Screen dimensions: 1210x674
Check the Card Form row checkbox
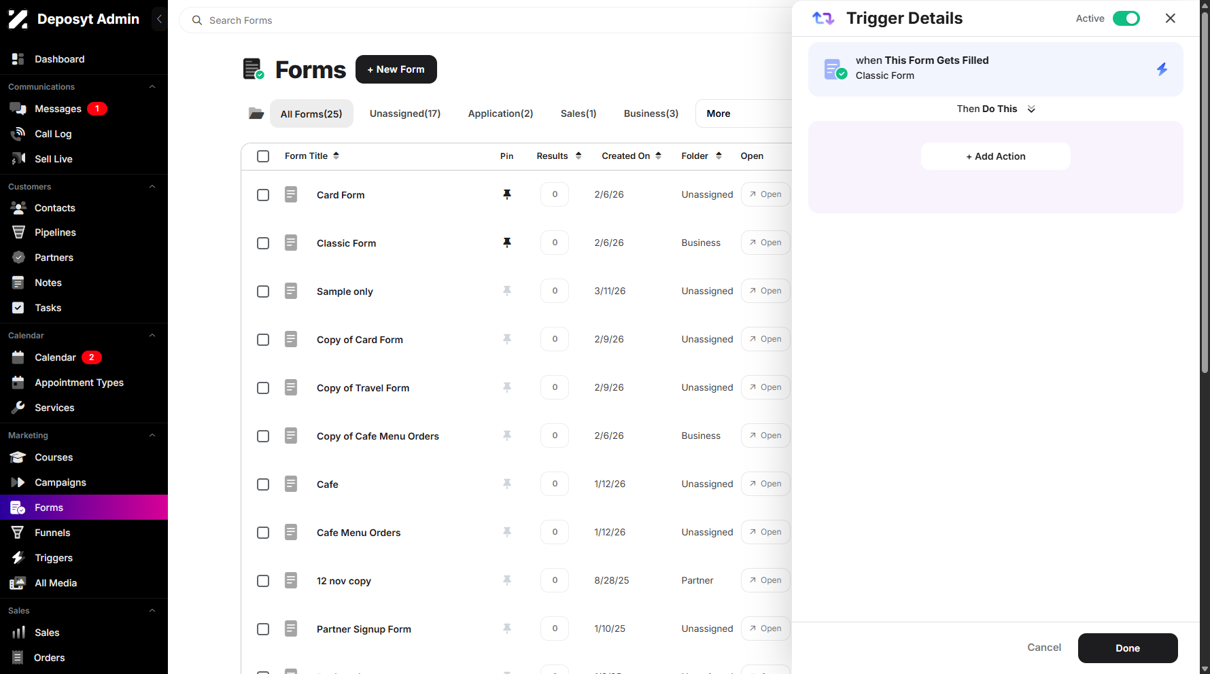[263, 195]
